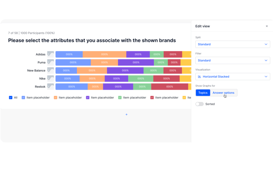Expand the Visualization dropdown
Viewport: 273px width, 169px height.
232,77
